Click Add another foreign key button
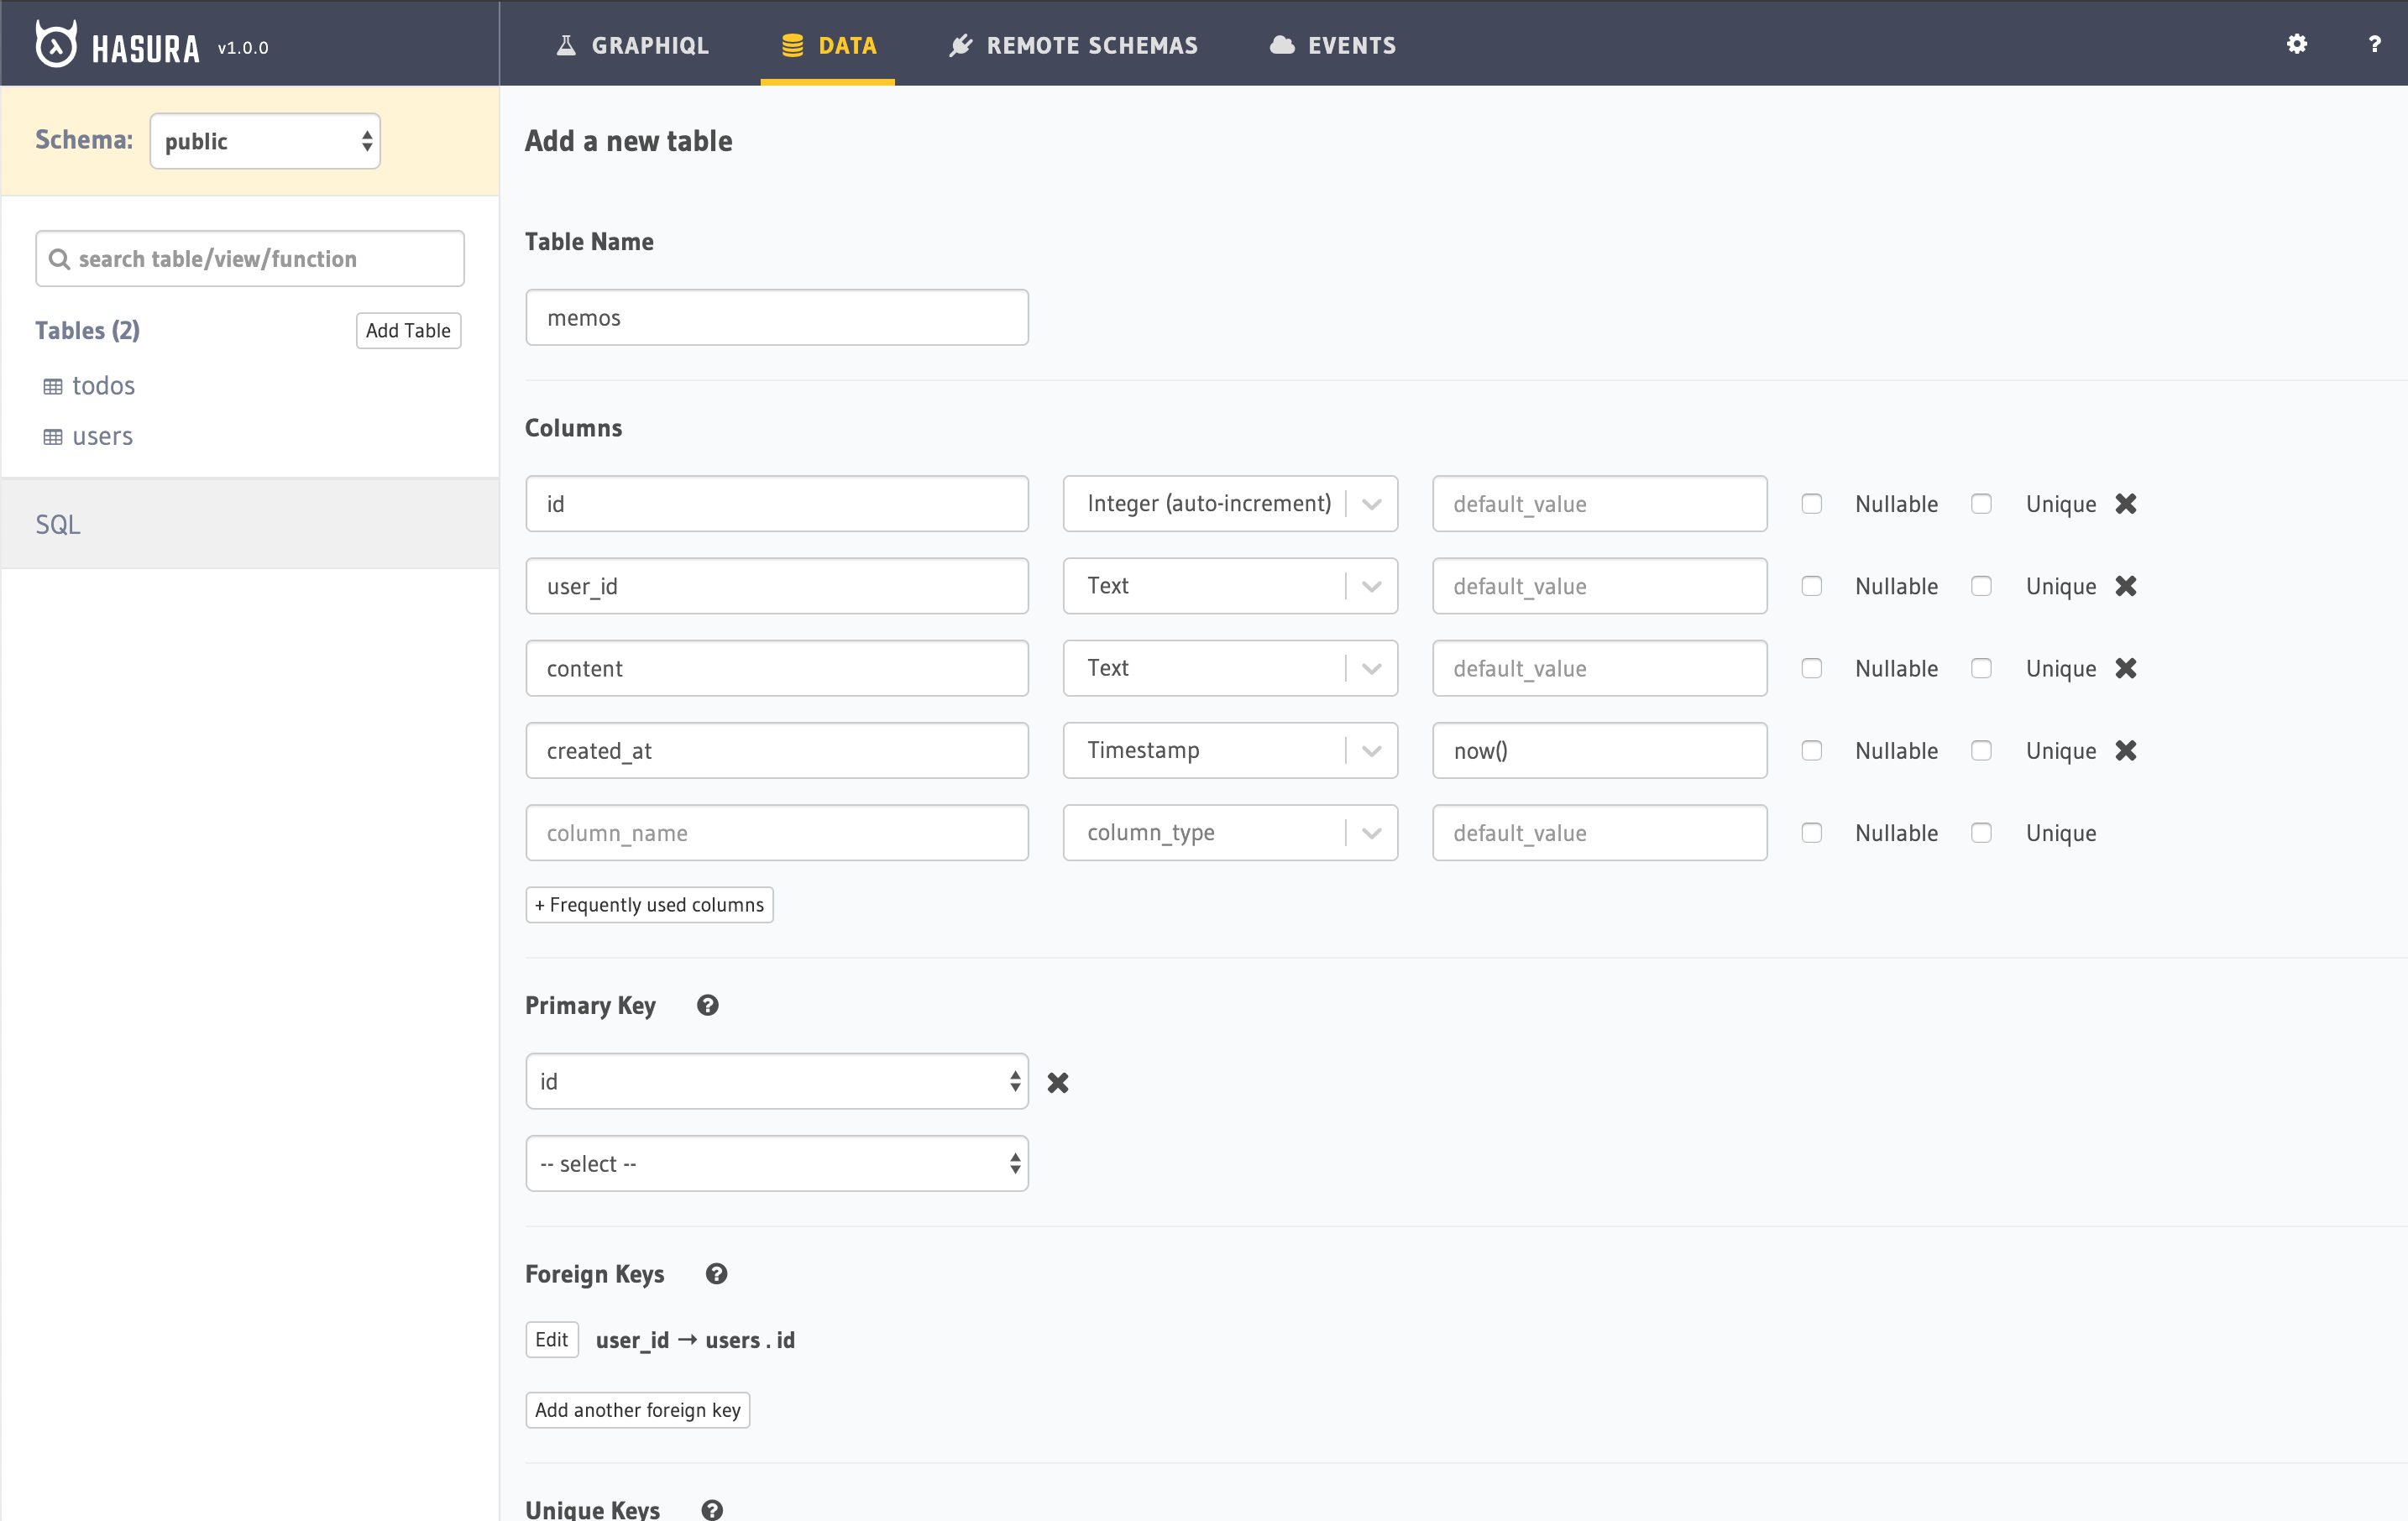 [637, 1410]
